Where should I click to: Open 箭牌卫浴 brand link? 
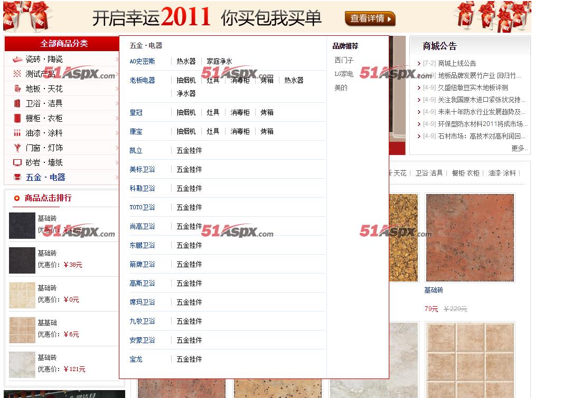coord(142,264)
